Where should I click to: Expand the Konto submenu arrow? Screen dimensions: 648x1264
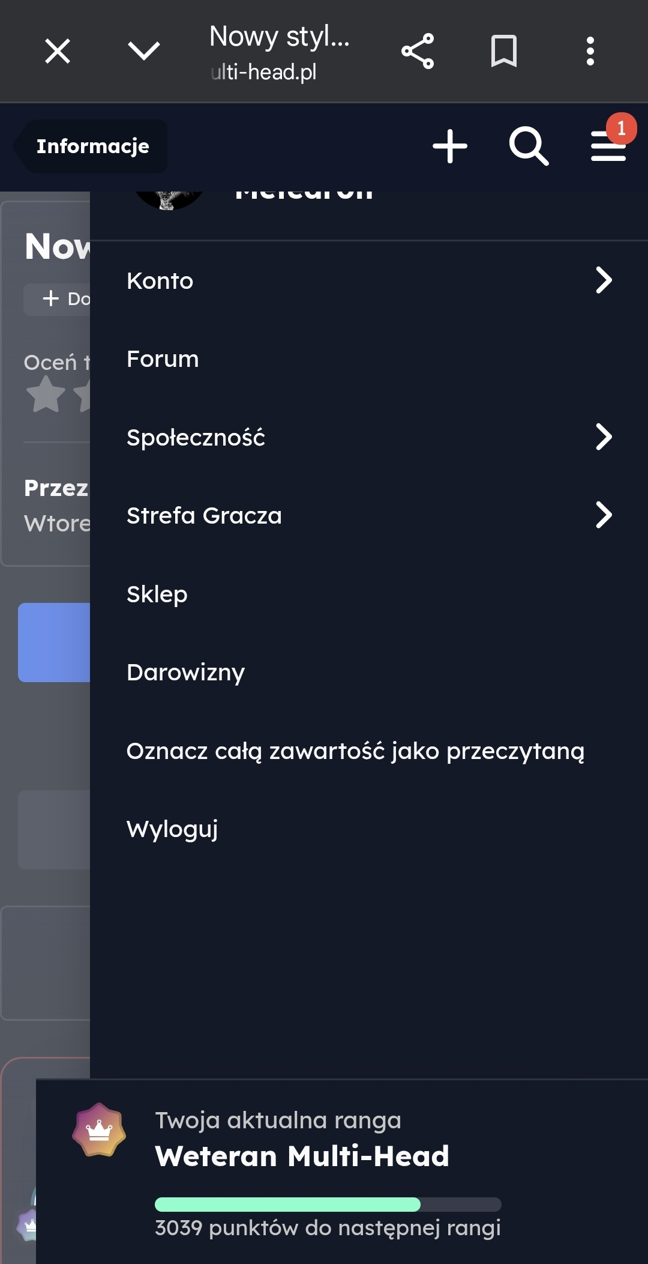[x=604, y=280]
